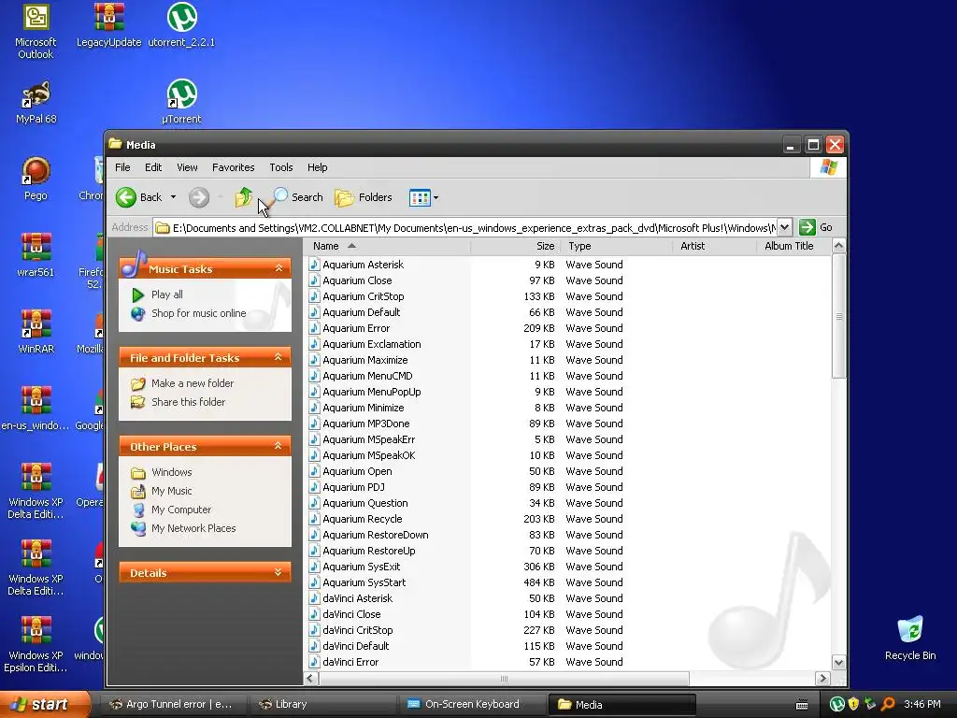Viewport: 957px width, 718px height.
Task: Click the green Go arrow button
Action: (x=807, y=227)
